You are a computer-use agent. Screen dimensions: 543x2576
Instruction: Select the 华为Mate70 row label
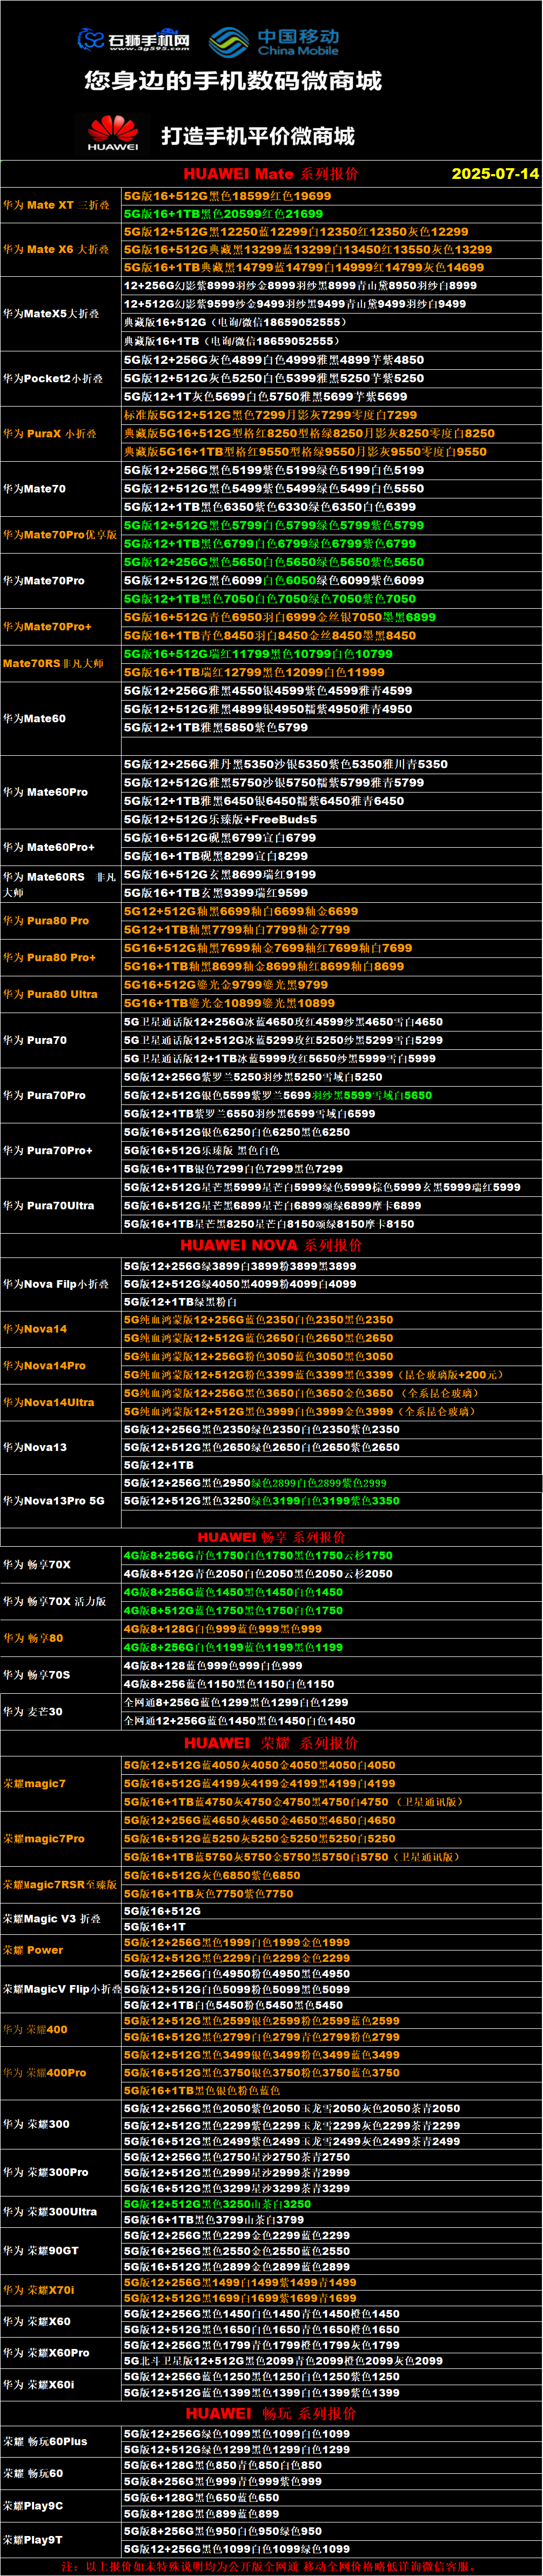pos(34,489)
